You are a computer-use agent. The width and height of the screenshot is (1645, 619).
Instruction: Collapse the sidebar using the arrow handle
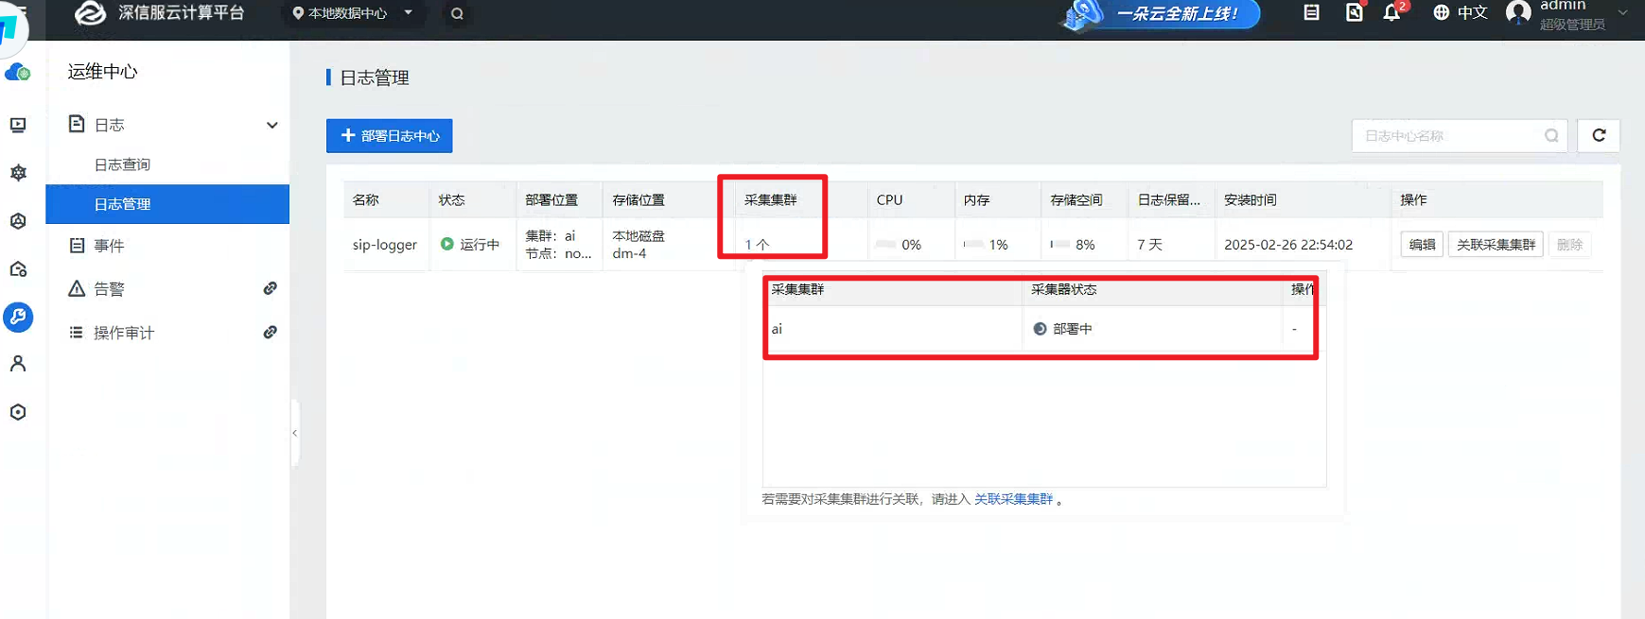(x=295, y=433)
